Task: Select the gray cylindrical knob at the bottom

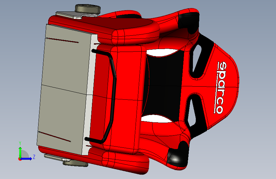Action: coord(76,163)
